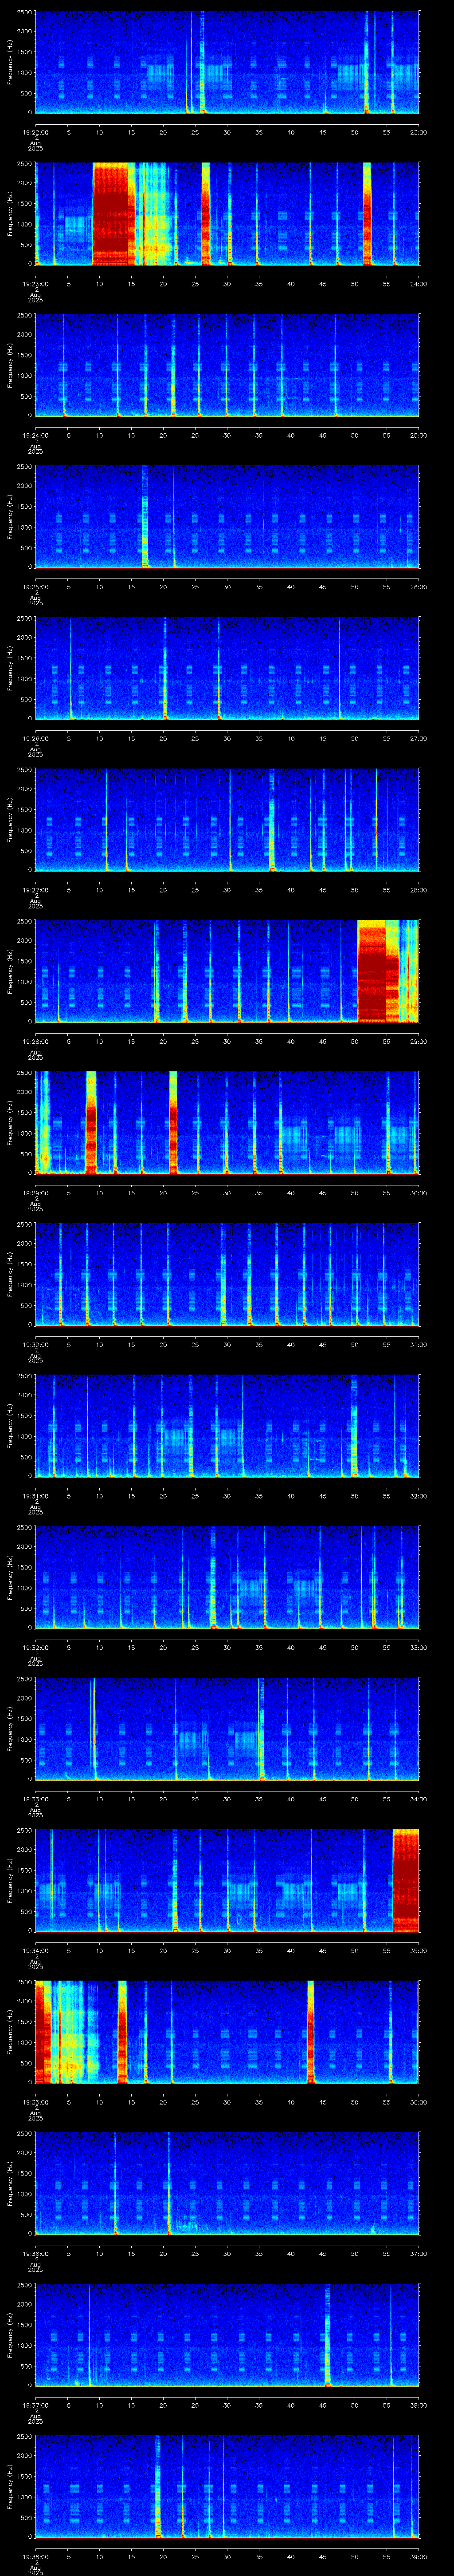Screen dimensions: 454x2576
Task: Select the spectrogram panel starting at 19:25:00
Action: (227, 517)
